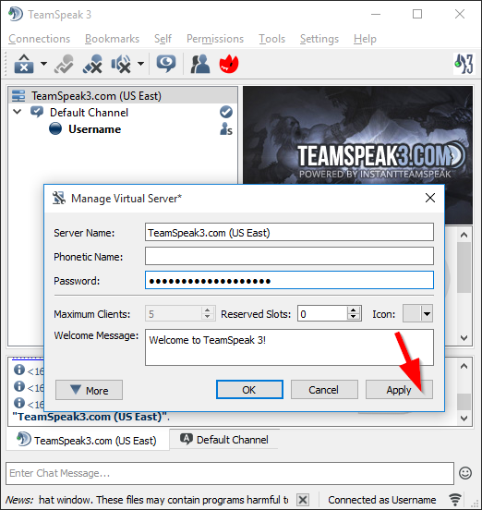
Task: Click the TeamSpeak 3 logo at the toolbar's right end
Action: coord(464,64)
